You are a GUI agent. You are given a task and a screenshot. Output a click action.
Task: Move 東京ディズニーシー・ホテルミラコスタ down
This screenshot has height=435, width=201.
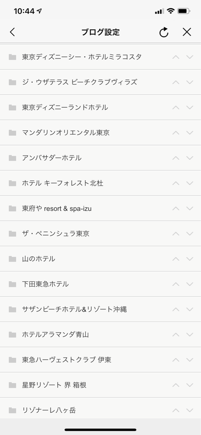click(190, 57)
